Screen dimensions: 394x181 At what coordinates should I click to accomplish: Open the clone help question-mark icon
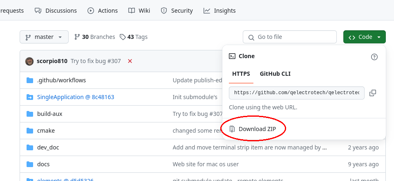[x=374, y=57]
